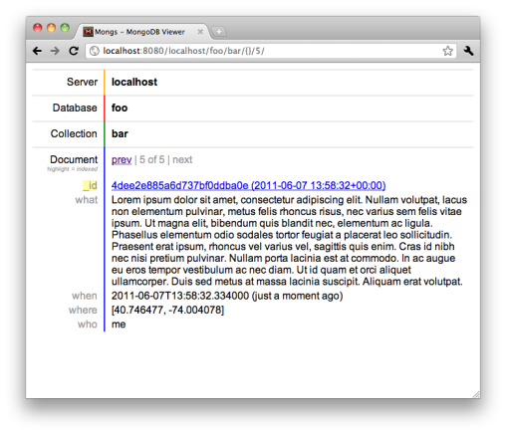Screen dimensions: 506x434
Task: Open the prev document link
Action: click(122, 159)
